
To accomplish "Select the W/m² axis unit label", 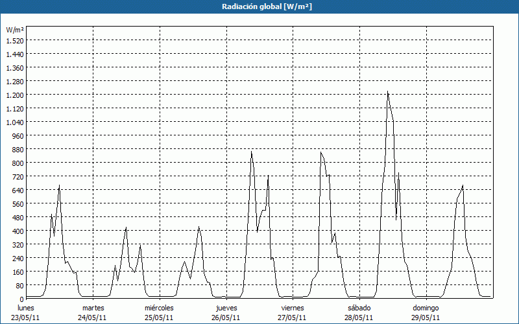I will coord(15,30).
